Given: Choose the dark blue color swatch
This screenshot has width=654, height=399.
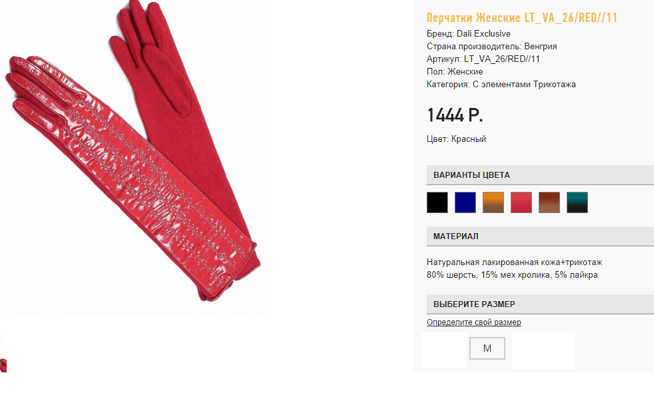Looking at the screenshot, I should 465,202.
